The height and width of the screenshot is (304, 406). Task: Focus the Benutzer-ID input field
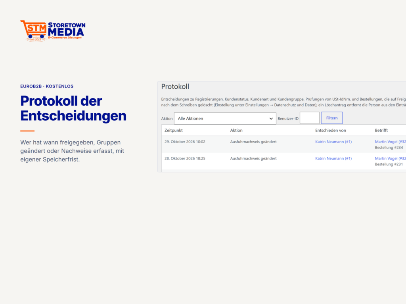(309, 118)
